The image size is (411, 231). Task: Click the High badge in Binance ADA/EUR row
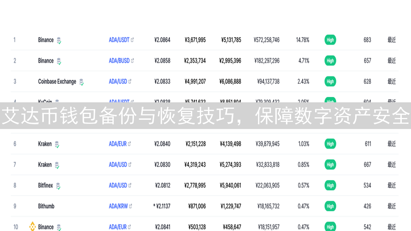(330, 227)
